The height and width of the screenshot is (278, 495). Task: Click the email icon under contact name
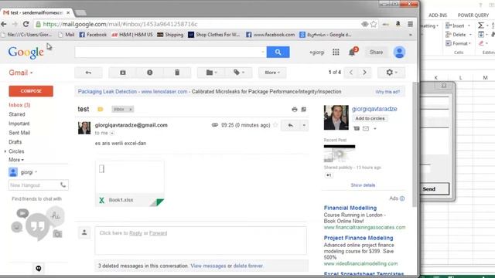(366, 129)
